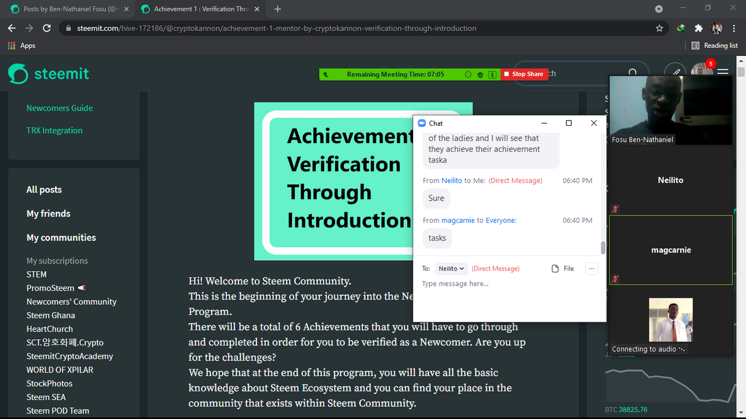Click the phone icon on Zoom meeting bar

325,74
